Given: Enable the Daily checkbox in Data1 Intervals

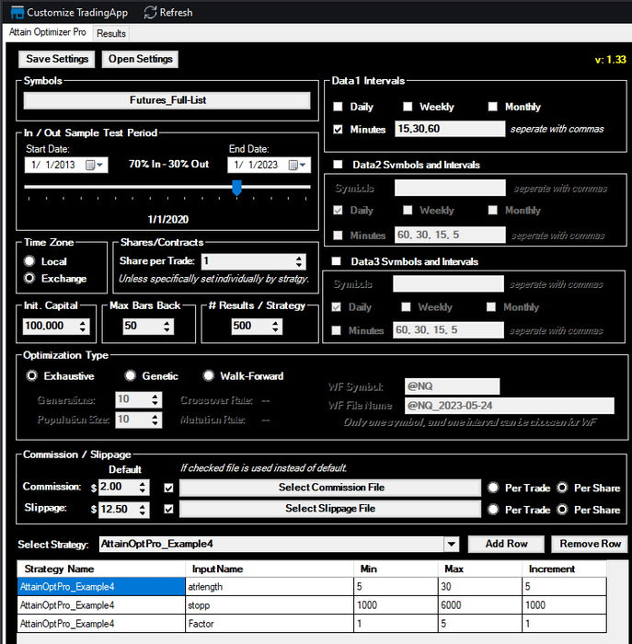Looking at the screenshot, I should (x=339, y=108).
